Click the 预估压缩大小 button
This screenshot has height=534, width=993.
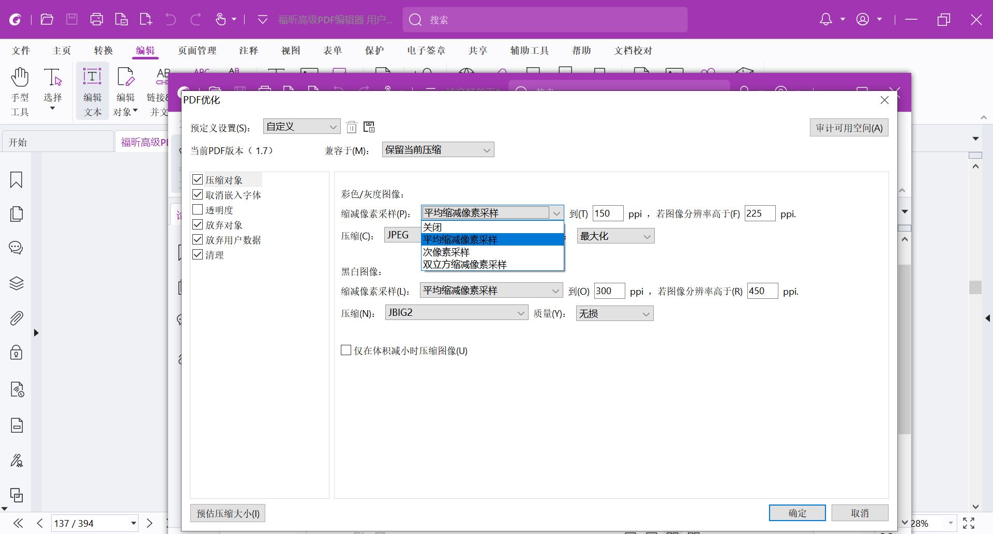click(x=228, y=513)
